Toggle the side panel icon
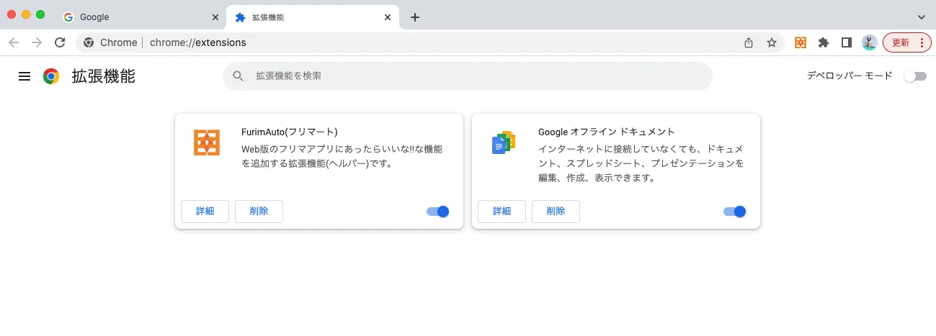Image resolution: width=936 pixels, height=336 pixels. point(847,42)
